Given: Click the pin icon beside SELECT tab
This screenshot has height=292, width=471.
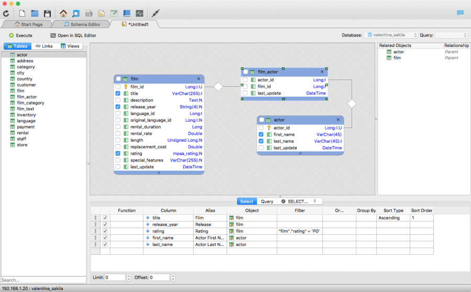Looking at the screenshot, I should (315, 201).
